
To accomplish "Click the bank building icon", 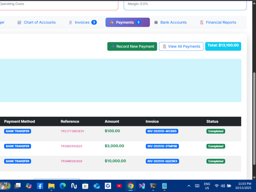I will (156, 22).
